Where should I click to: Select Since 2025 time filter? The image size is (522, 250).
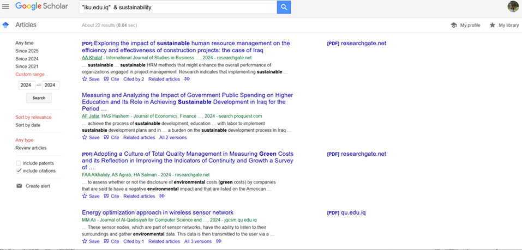27,51
